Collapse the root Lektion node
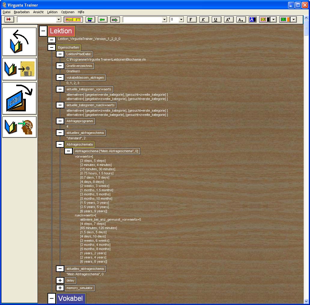Image resolution: width=310 pixels, height=305 pixels. (43, 31)
